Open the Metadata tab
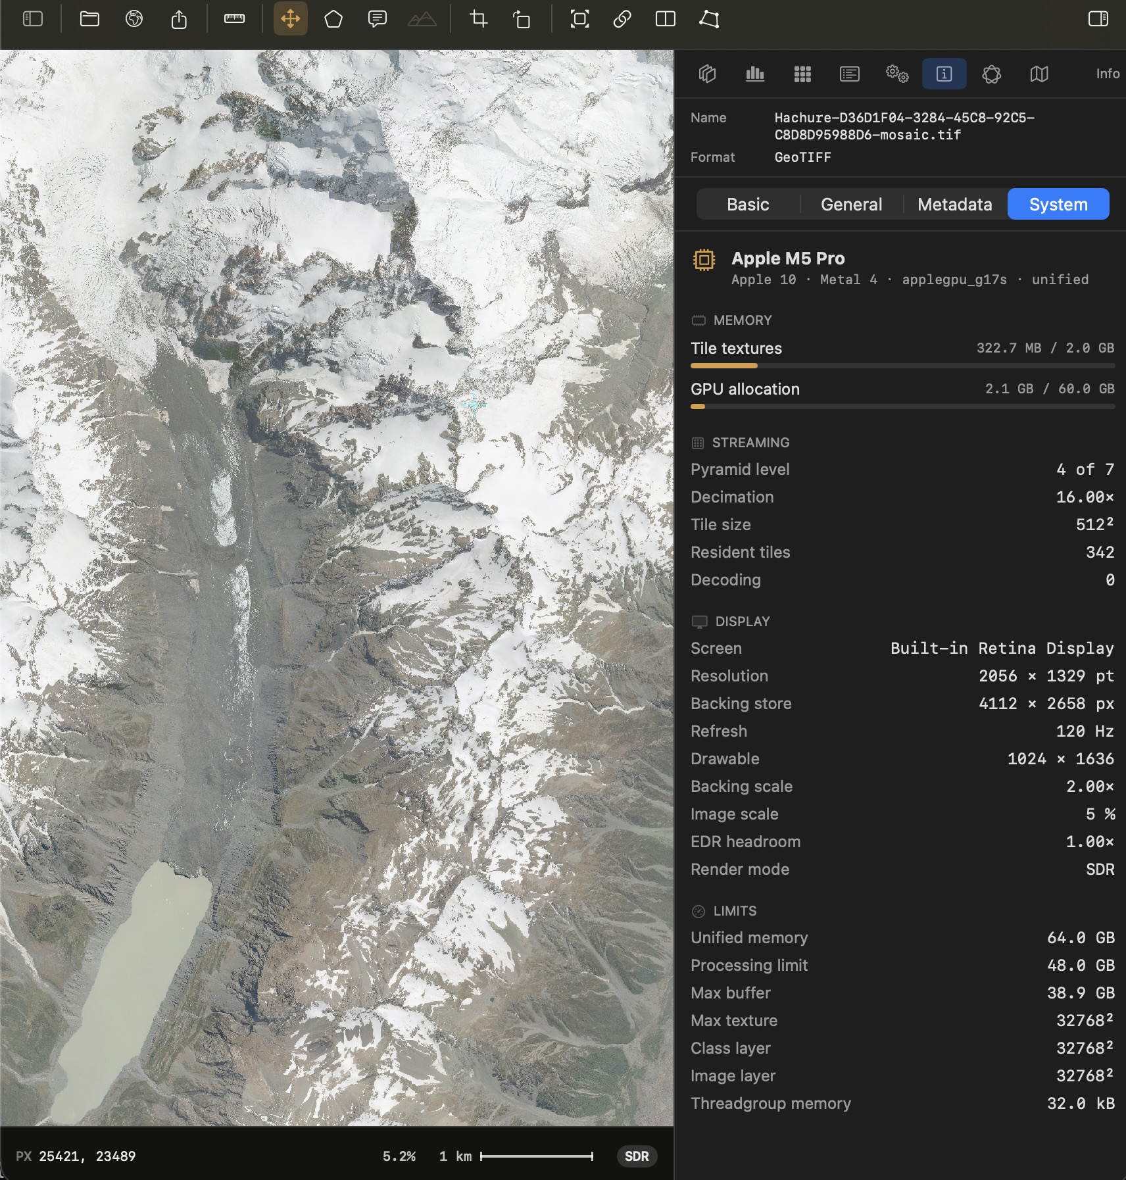 click(955, 205)
